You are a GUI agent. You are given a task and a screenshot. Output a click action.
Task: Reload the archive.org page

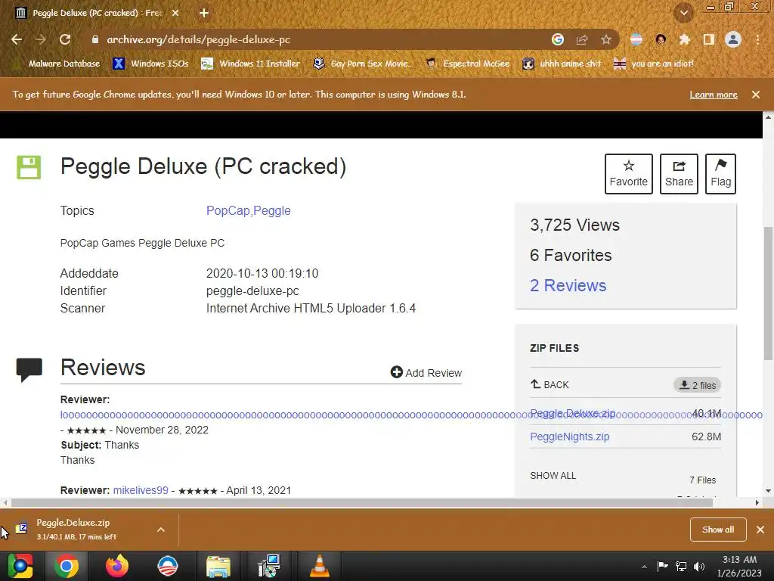pos(65,39)
